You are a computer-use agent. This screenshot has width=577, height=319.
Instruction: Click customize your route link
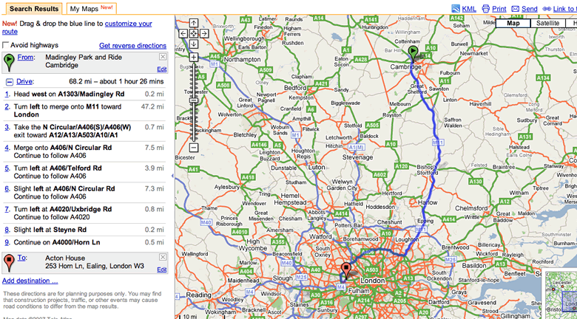coord(128,24)
